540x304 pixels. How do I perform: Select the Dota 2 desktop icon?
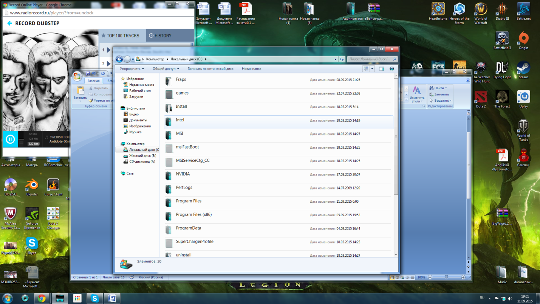click(481, 99)
